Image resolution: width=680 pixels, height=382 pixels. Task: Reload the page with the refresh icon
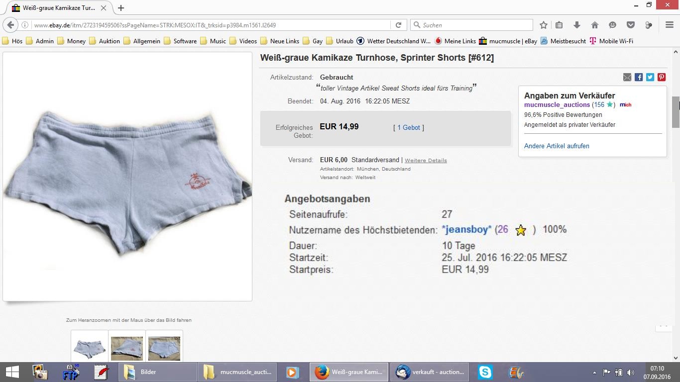click(x=398, y=25)
